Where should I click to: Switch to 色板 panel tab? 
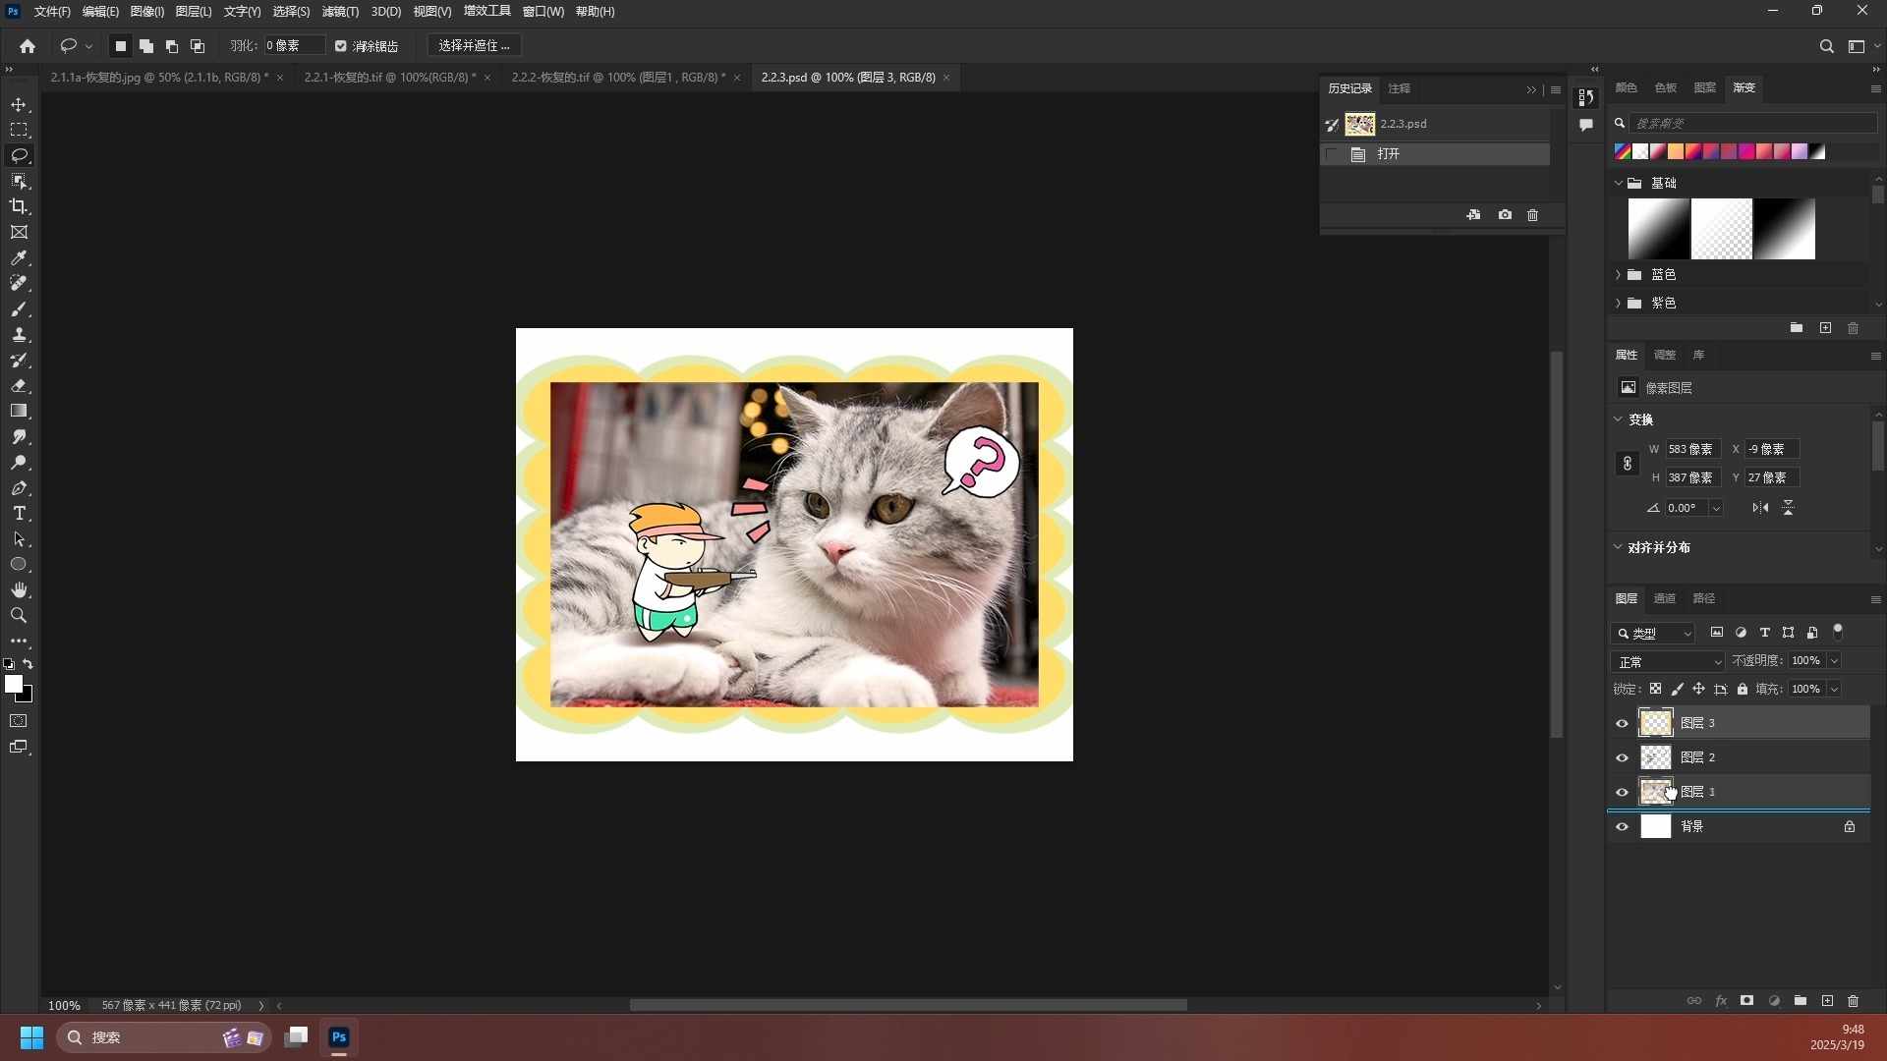(1665, 87)
